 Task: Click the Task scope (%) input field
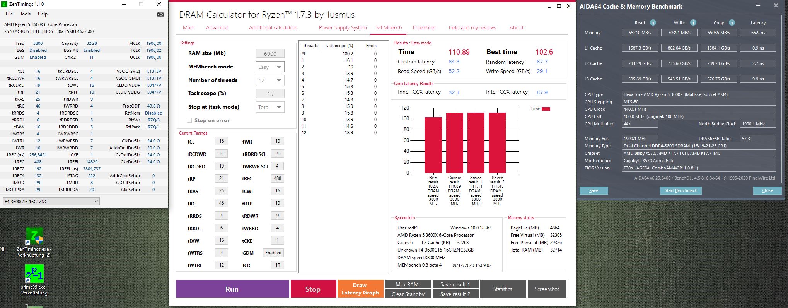[x=270, y=94]
